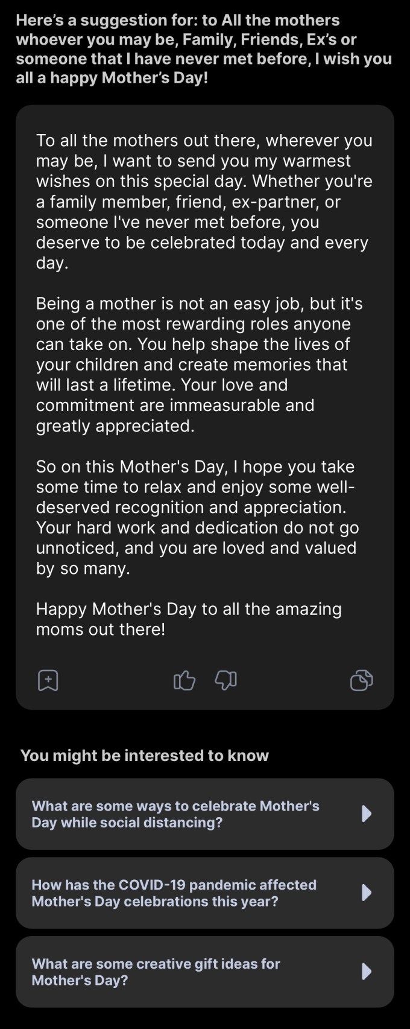Image resolution: width=410 pixels, height=1029 pixels.
Task: Click the paragraph starting "So on this Mother's Day"
Action: pos(197,518)
